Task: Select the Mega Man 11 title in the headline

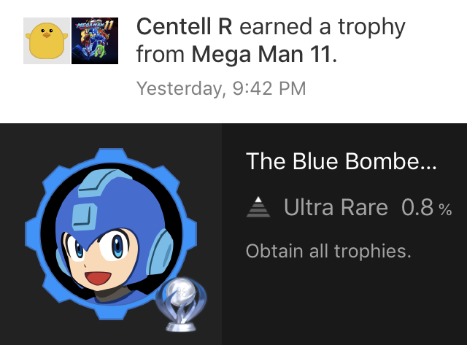Action: [x=261, y=54]
